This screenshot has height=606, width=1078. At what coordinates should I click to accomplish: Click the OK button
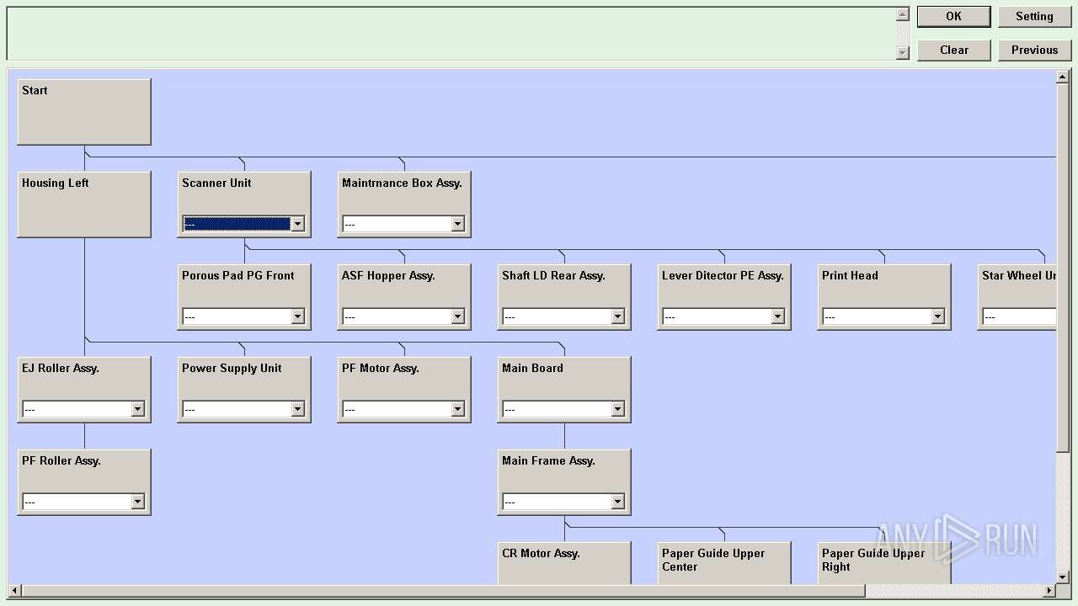[953, 16]
